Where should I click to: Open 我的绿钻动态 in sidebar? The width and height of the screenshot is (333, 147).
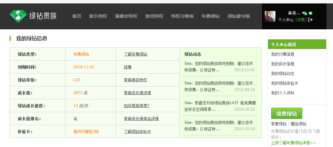[283, 73]
